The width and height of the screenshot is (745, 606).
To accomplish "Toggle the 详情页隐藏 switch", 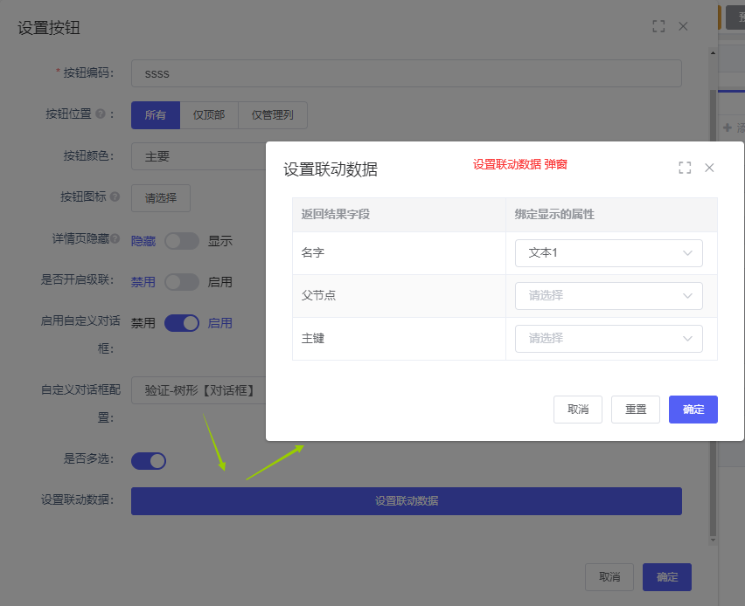I will pyautogui.click(x=182, y=241).
